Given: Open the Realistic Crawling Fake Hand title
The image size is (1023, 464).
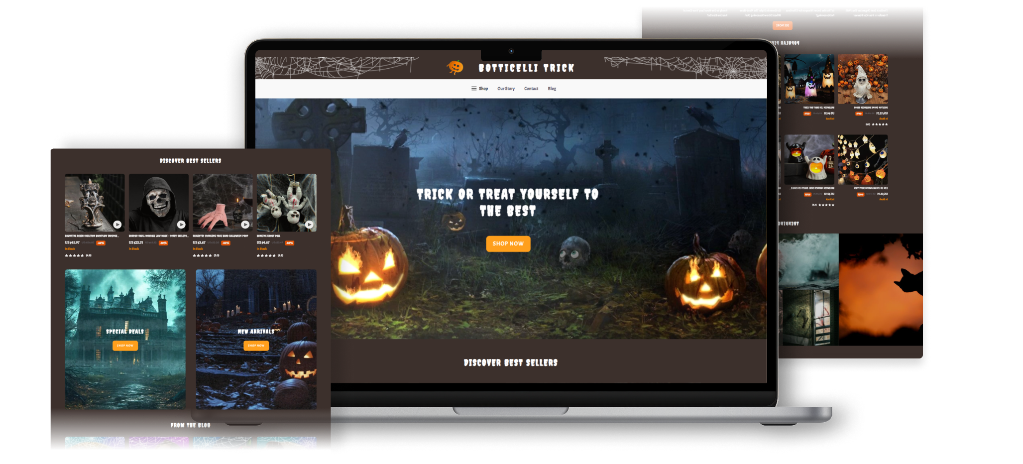Looking at the screenshot, I should [x=220, y=236].
